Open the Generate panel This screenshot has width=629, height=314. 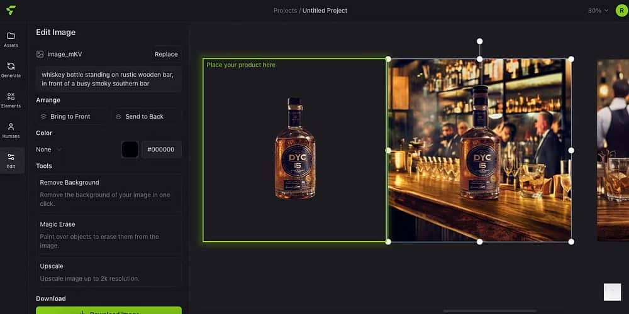click(11, 70)
